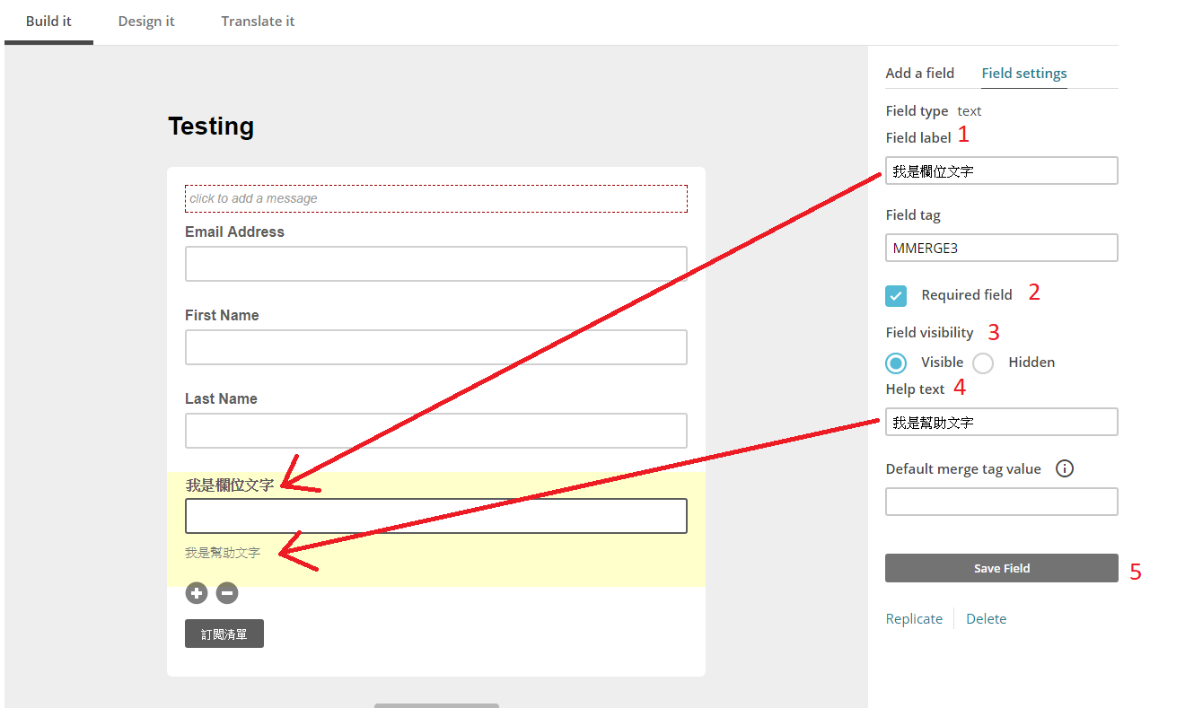Click the Last Name label
Image resolution: width=1185 pixels, height=708 pixels.
click(221, 398)
